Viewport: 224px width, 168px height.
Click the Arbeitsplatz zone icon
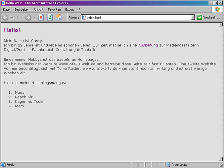[x=169, y=165]
